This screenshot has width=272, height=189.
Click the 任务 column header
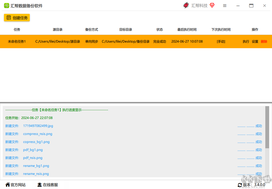click(17, 30)
